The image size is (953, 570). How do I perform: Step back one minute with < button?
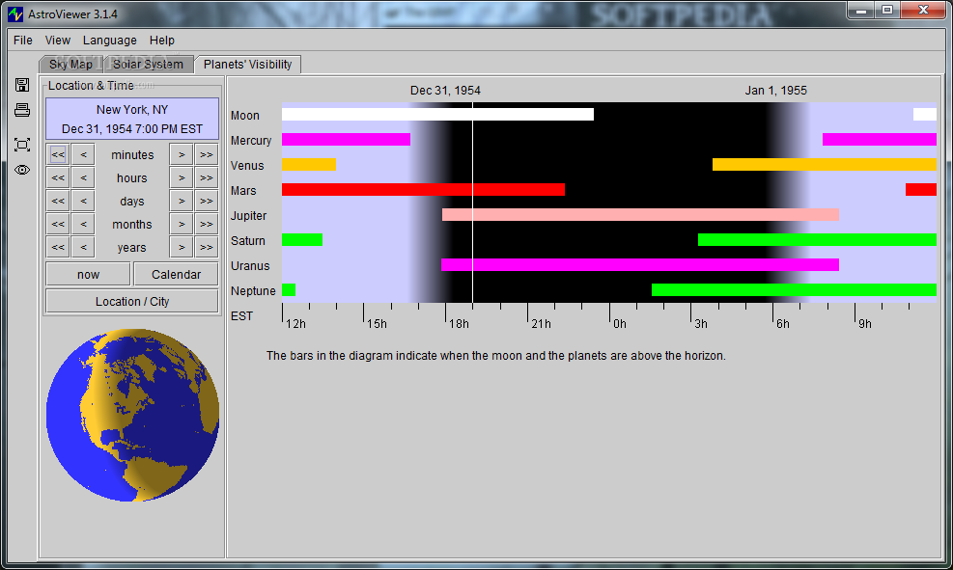click(83, 154)
